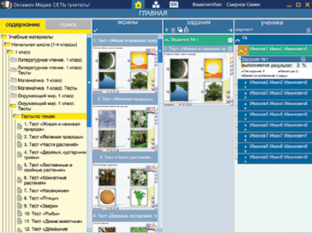Viewport: 312px width, 234px height.
Task: Click folder icon of 'Математика. 1 класс'
Action: [x=13, y=80]
